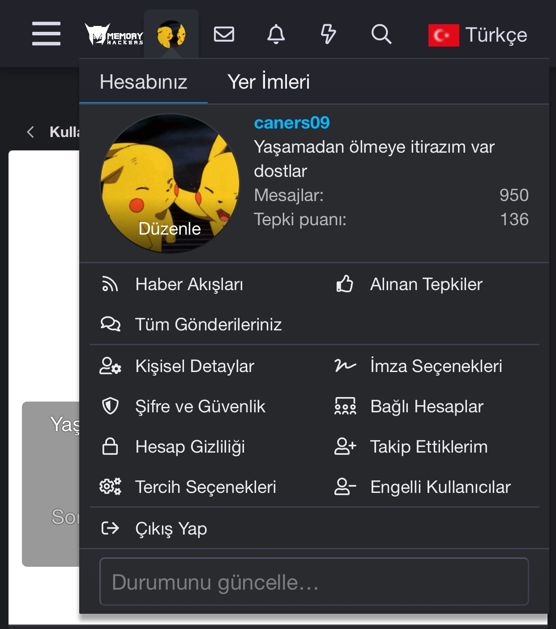Open the notifications bell
This screenshot has height=629, width=556.
pos(276,34)
